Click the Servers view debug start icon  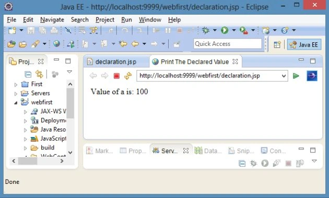(x=253, y=163)
